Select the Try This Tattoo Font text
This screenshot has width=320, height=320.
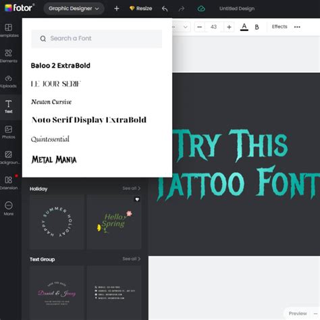238,164
